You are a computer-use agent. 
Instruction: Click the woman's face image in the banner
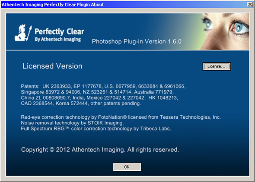pyautogui.click(x=225, y=32)
